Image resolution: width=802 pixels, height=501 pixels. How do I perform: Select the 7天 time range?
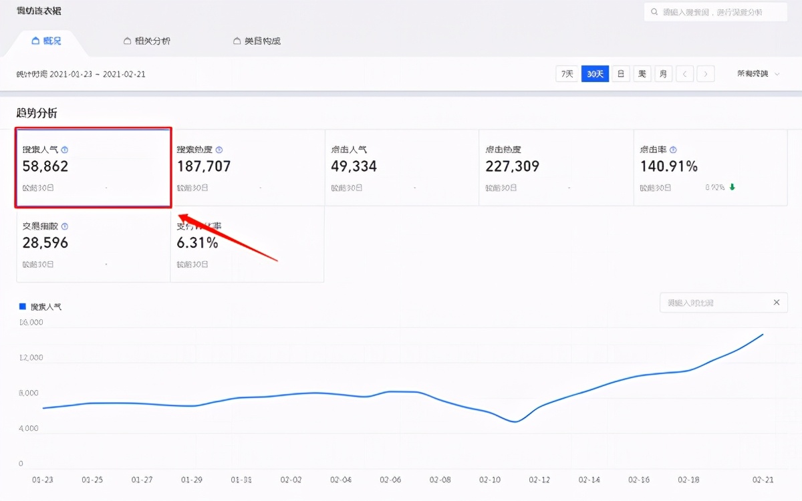567,74
